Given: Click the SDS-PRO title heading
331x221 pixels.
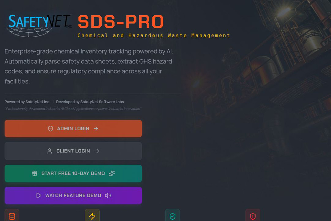Looking at the screenshot, I should 121,22.
